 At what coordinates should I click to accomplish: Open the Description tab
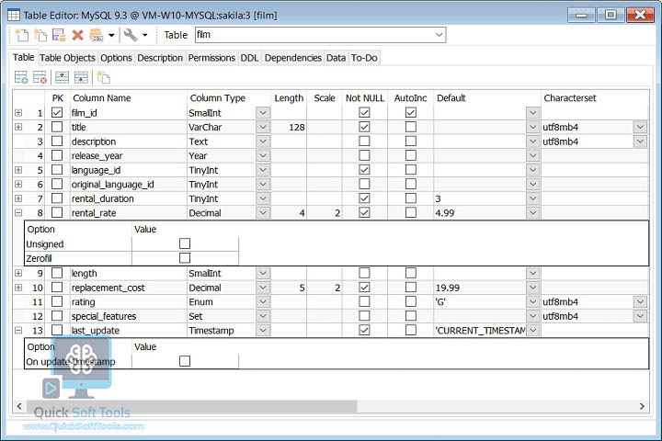point(160,58)
